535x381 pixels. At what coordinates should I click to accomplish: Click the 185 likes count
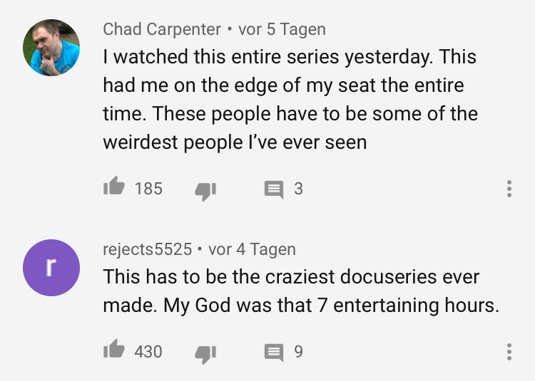click(148, 189)
